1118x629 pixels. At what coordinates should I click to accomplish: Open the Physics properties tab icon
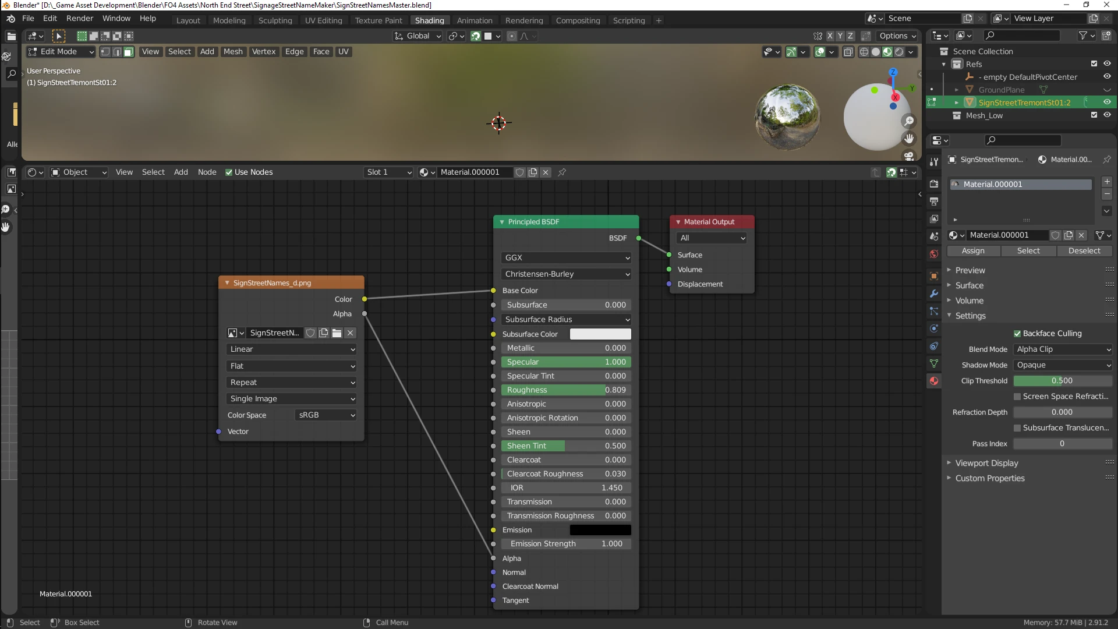click(x=934, y=328)
